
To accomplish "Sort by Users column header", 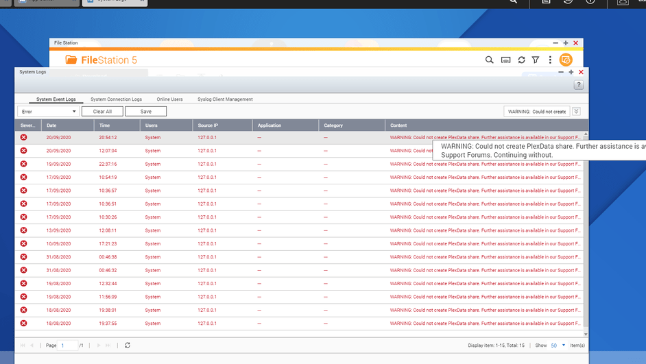I will tap(167, 125).
